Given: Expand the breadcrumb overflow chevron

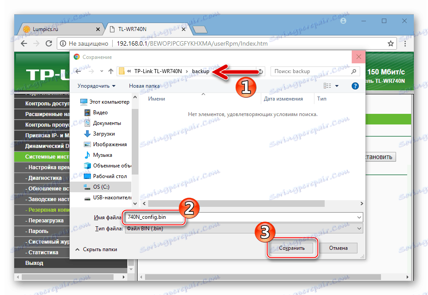Looking at the screenshot, I should 129,71.
